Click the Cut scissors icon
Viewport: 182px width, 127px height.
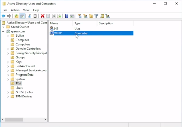coord(30,16)
